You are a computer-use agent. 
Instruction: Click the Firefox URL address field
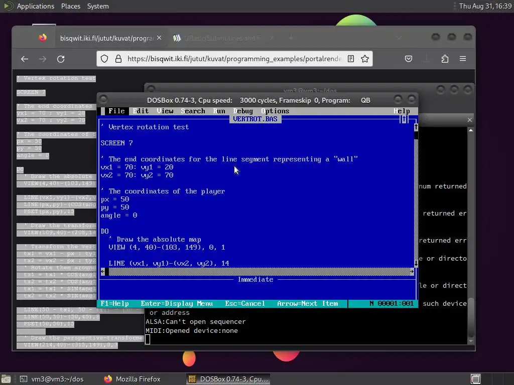234,59
